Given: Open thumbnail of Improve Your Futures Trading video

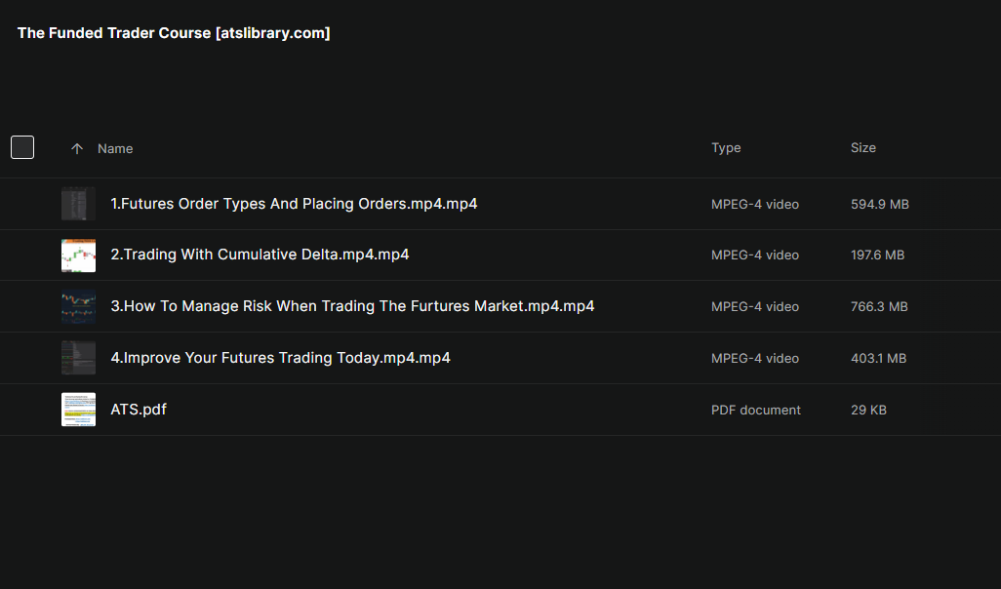Looking at the screenshot, I should pyautogui.click(x=78, y=358).
